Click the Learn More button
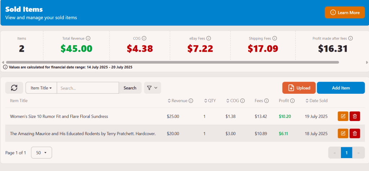This screenshot has width=369, height=171. [x=345, y=13]
